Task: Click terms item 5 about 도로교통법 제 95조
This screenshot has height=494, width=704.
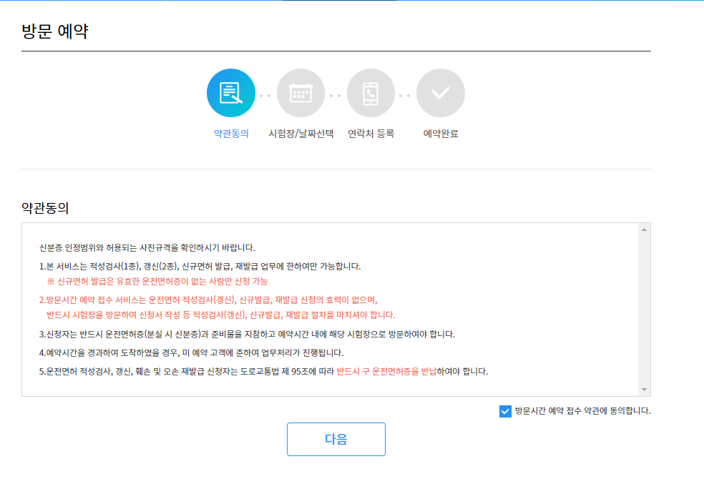Action: pyautogui.click(x=263, y=372)
